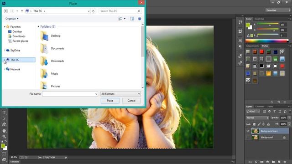
Task: Open the layer Kind filter dropdown
Action: point(253,112)
